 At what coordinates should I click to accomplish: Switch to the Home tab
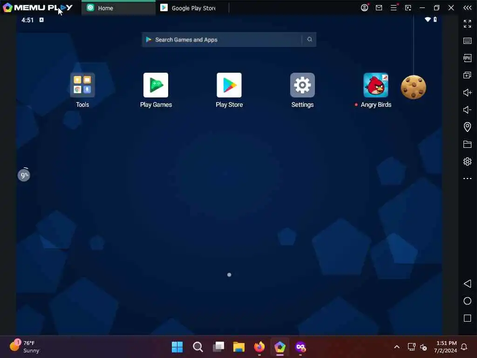[118, 8]
